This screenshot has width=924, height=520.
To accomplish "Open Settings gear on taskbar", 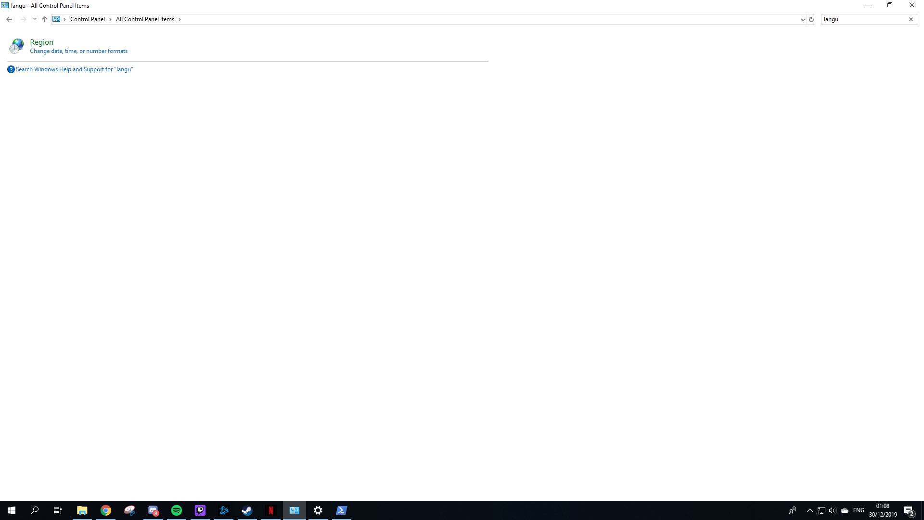I will tap(318, 510).
